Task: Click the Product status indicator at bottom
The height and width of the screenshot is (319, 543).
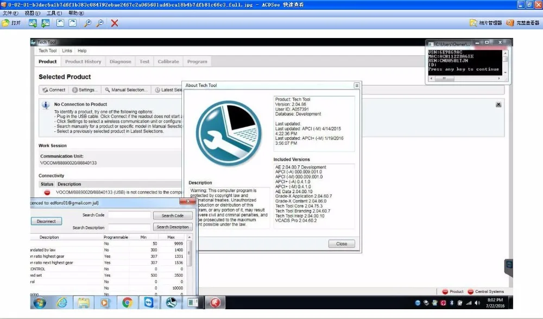Action: pyautogui.click(x=453, y=292)
